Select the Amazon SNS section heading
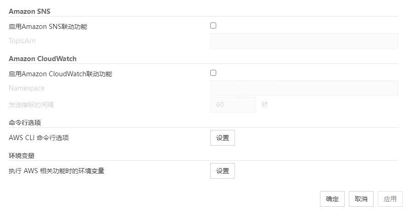The image size is (409, 214). pos(29,11)
